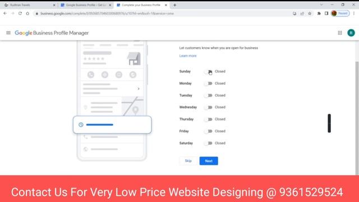Screen dimensions: 359x202
Task: Open the hamburger main menu
Action: (8, 33)
